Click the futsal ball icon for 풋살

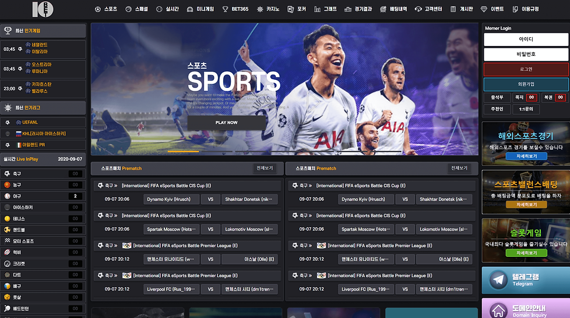tap(7, 297)
